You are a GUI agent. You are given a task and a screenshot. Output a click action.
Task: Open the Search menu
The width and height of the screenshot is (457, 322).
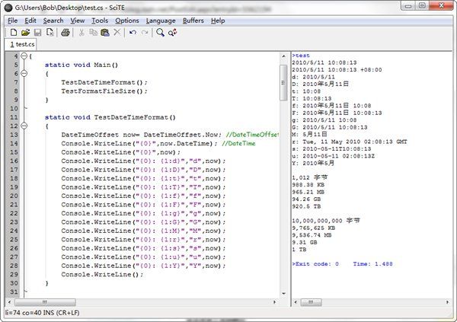(x=53, y=21)
